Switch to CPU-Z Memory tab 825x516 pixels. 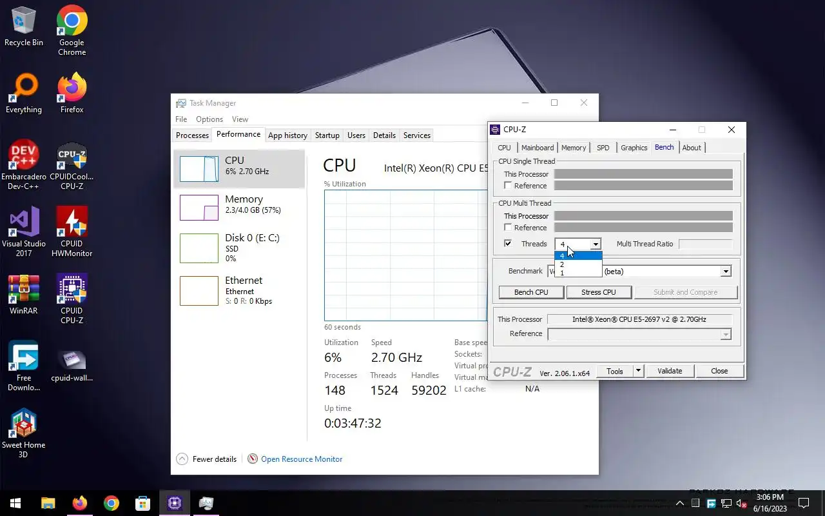pyautogui.click(x=574, y=148)
